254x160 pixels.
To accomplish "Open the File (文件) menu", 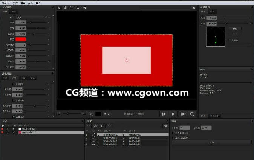I will pyautogui.click(x=15, y=3).
